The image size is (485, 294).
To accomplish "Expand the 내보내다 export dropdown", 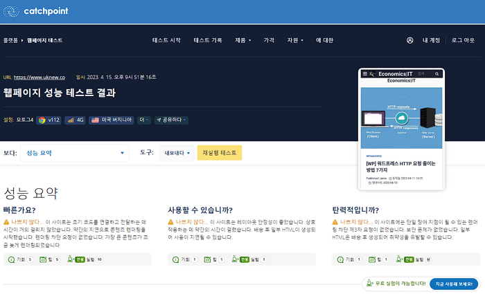I will (177, 153).
